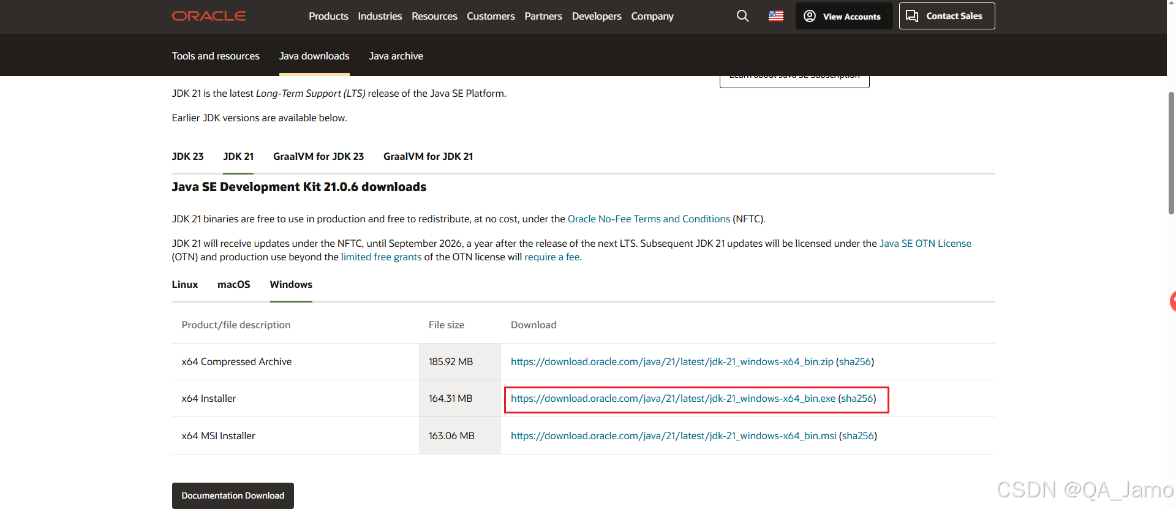
Task: Open sha256 link for the MSI installer
Action: click(858, 435)
